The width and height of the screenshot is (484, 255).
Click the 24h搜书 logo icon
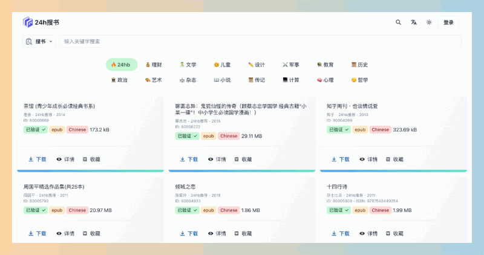[28, 22]
